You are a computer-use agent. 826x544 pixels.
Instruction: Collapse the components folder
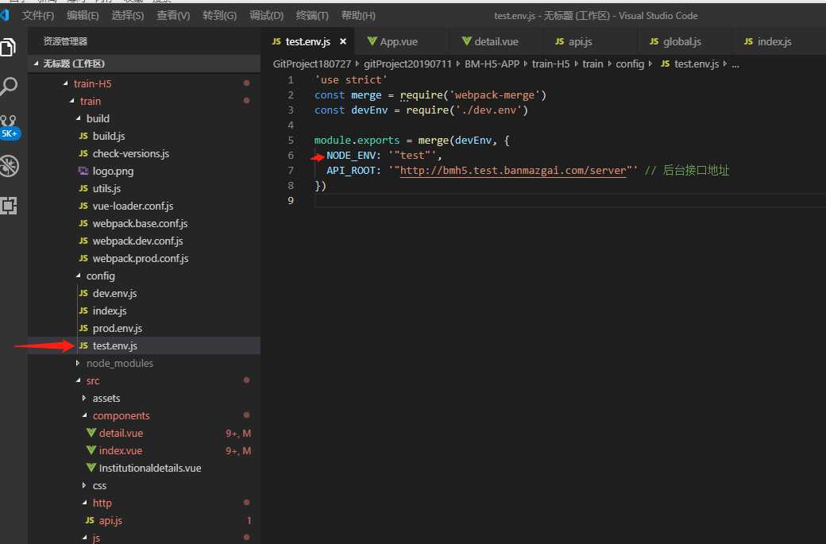(144, 415)
